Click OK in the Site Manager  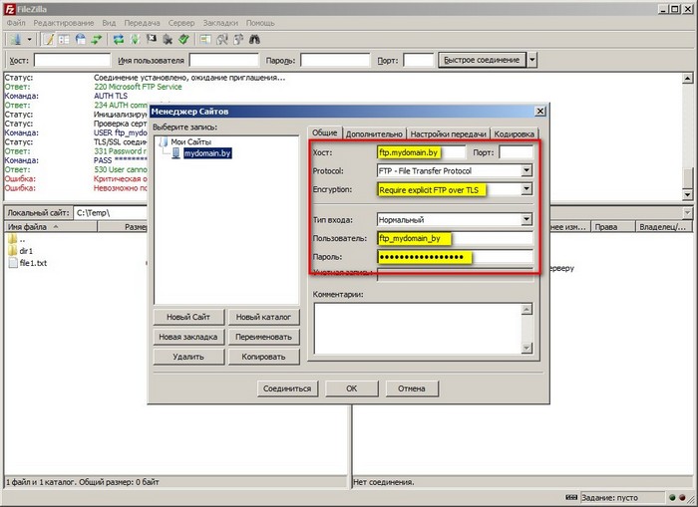pyautogui.click(x=352, y=388)
